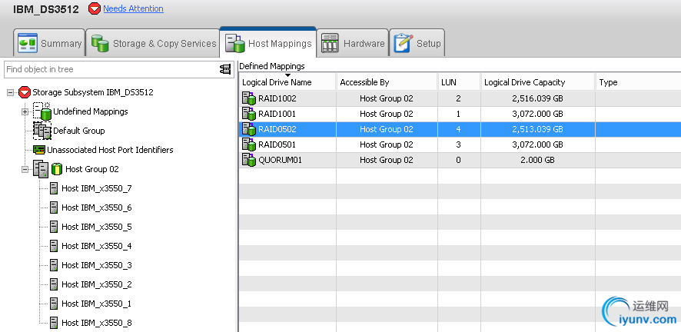Click the Undefined Mappings drive icon
This screenshot has height=332, width=681.
click(42, 111)
